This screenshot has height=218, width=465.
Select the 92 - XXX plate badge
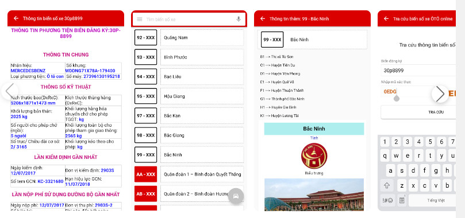(145, 37)
